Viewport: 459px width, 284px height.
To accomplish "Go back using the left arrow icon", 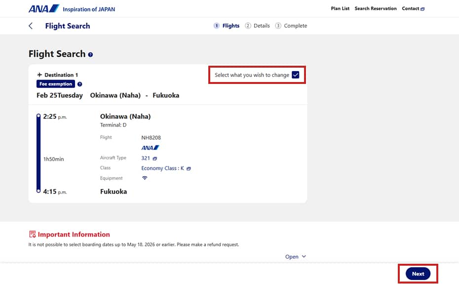I will [x=31, y=26].
